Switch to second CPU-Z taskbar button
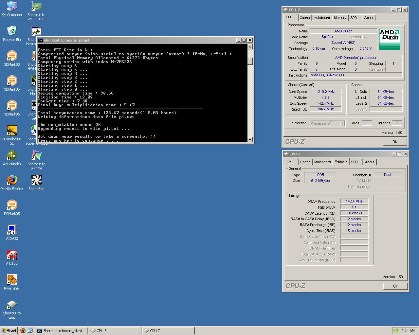Screen dimensions: 419x335 168,330
